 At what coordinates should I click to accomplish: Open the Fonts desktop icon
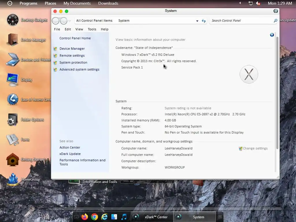point(13,140)
